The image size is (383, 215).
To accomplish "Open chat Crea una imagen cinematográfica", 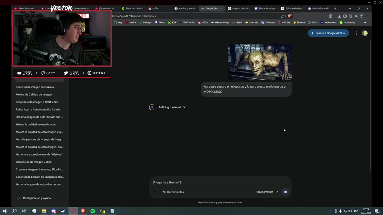I will tap(39, 169).
